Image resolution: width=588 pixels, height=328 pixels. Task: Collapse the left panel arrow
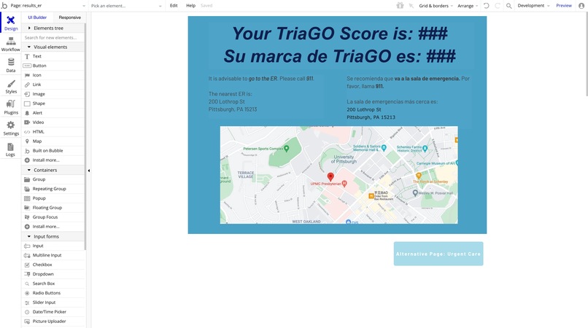(89, 171)
